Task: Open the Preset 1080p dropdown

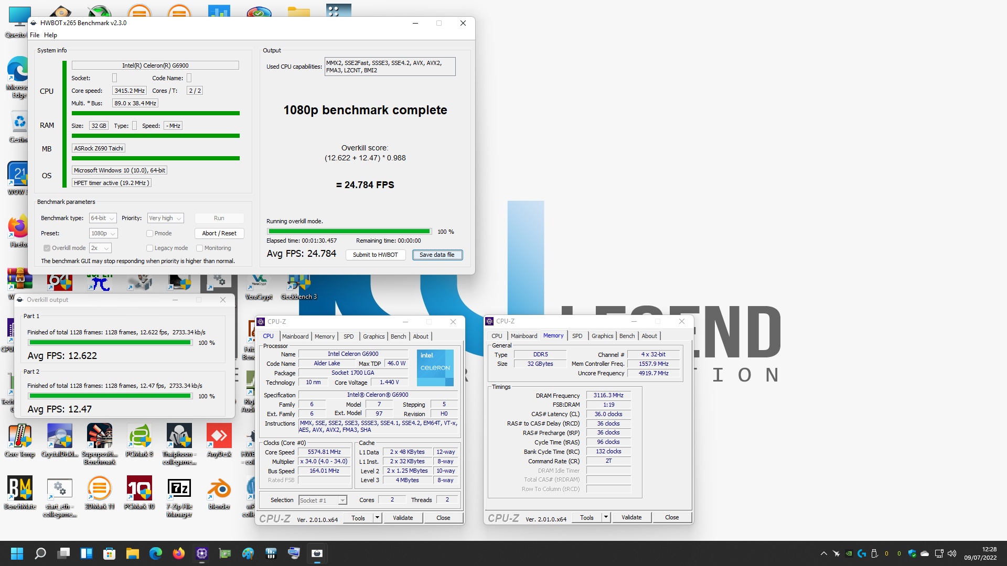Action: click(x=103, y=233)
